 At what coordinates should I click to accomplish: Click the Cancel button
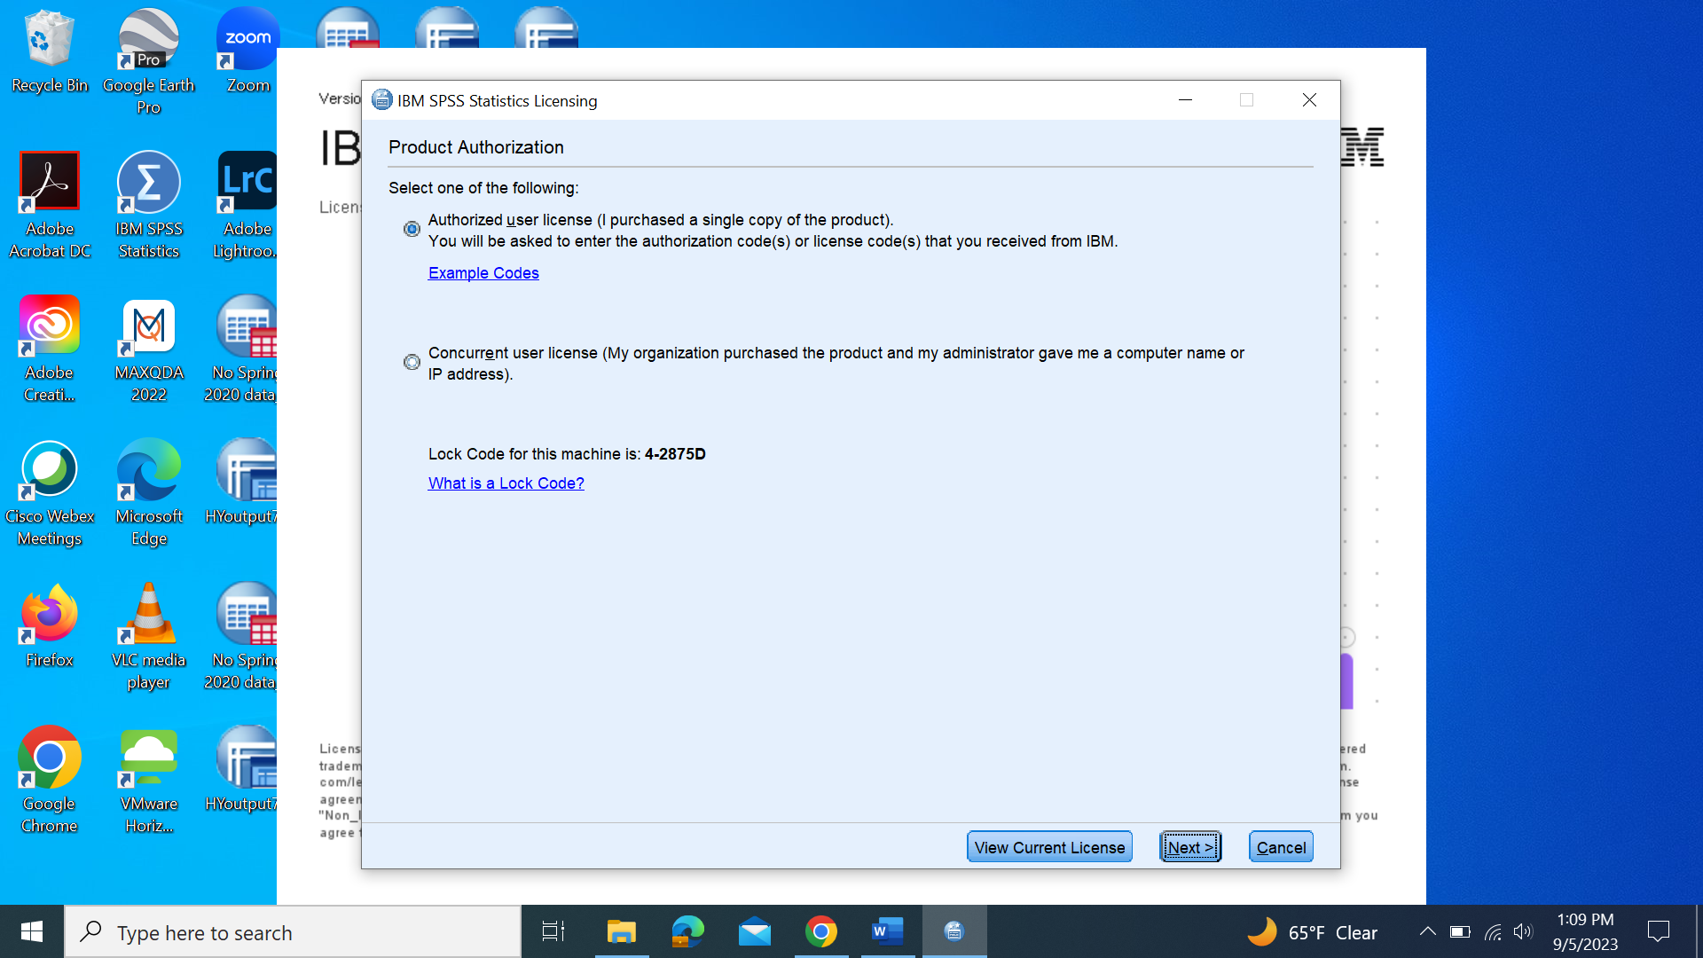click(x=1281, y=847)
